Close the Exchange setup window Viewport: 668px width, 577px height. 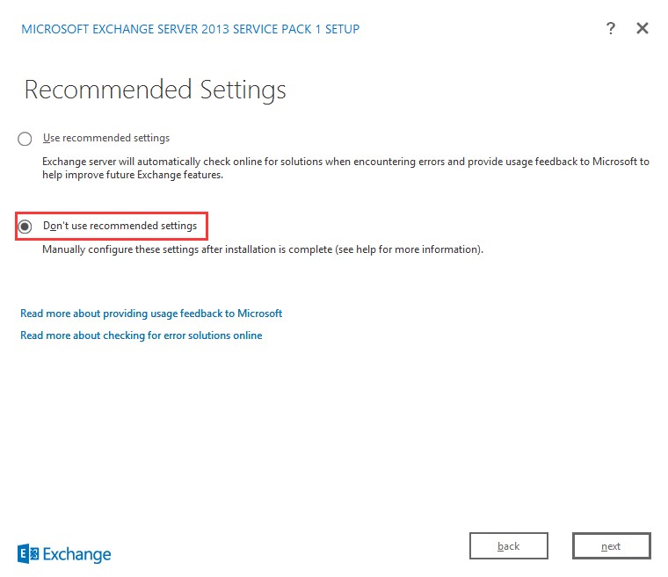click(x=643, y=29)
